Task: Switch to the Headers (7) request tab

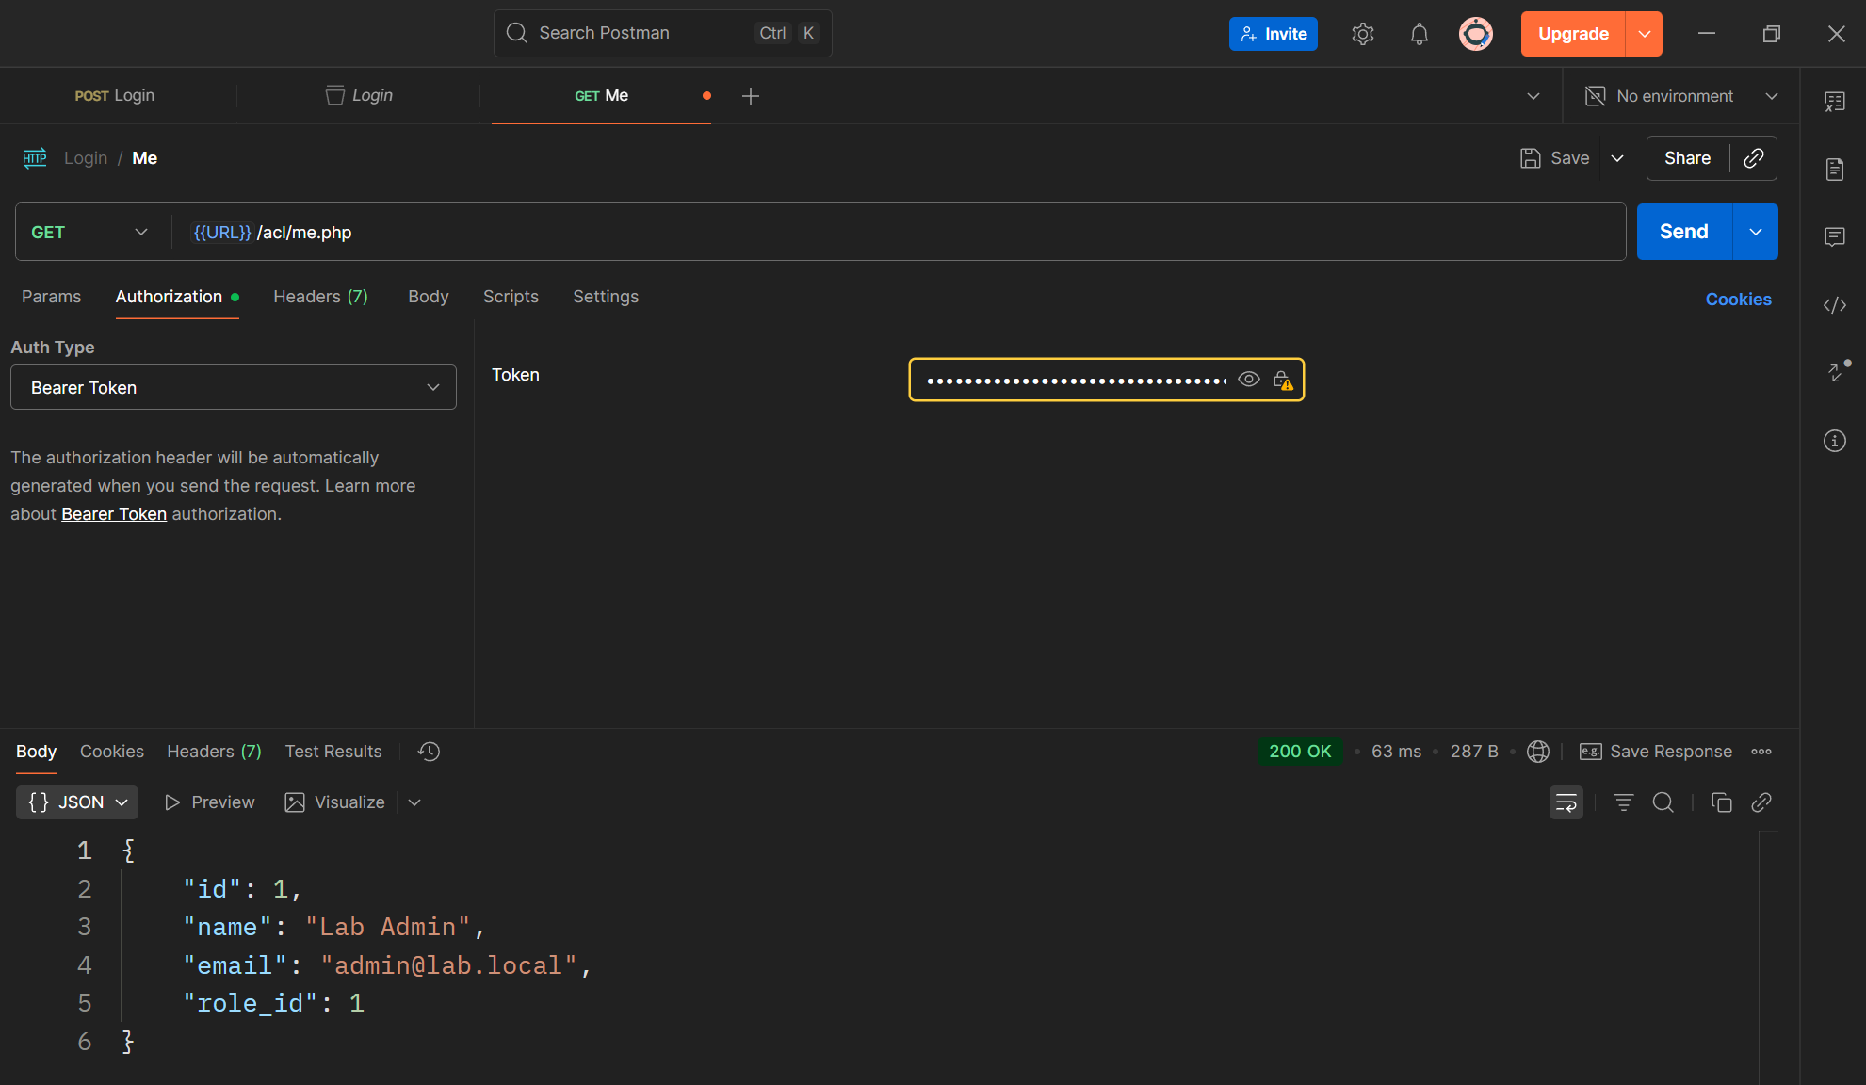Action: click(320, 297)
